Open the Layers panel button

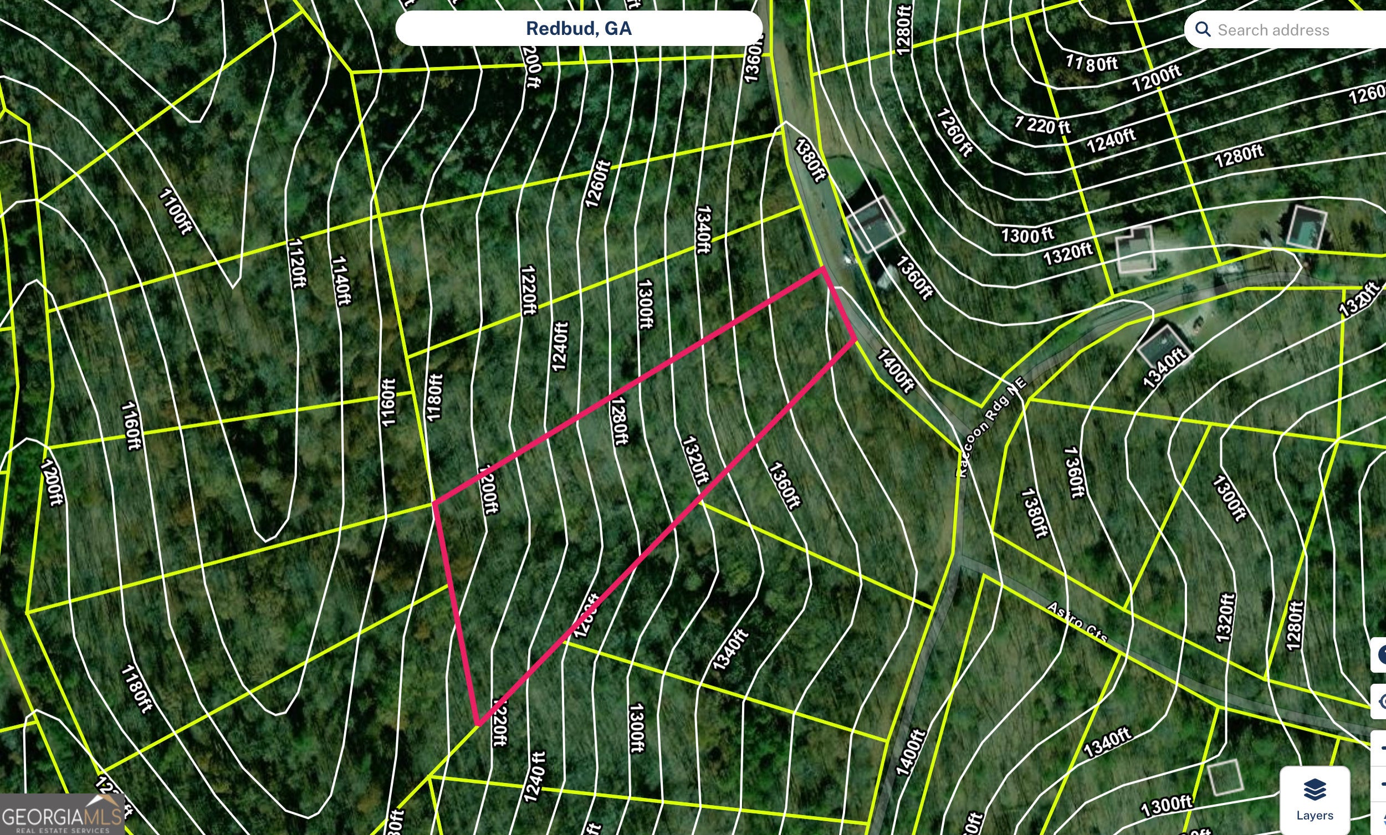coord(1314,800)
